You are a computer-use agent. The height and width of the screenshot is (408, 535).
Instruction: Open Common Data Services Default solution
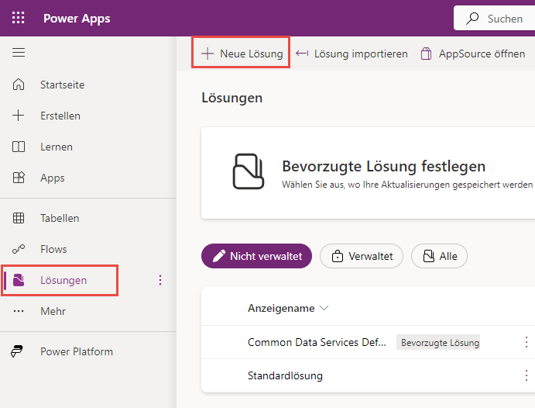[317, 342]
